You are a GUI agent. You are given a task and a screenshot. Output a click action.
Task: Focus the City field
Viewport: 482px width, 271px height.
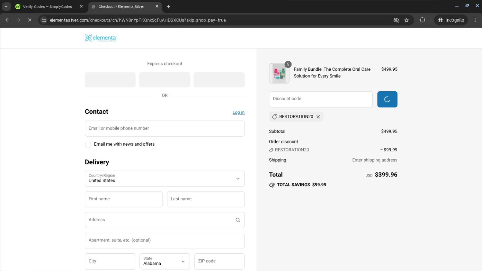(110, 261)
